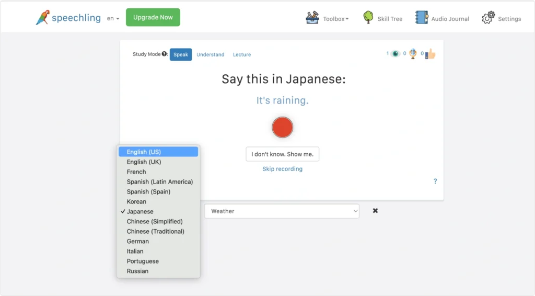Switch to Lecture study mode
Viewport: 535px width, 296px height.
242,54
